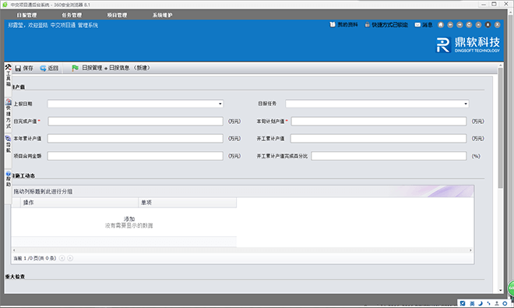
Task: Expand the 上报日期 dropdown
Action: click(220, 104)
